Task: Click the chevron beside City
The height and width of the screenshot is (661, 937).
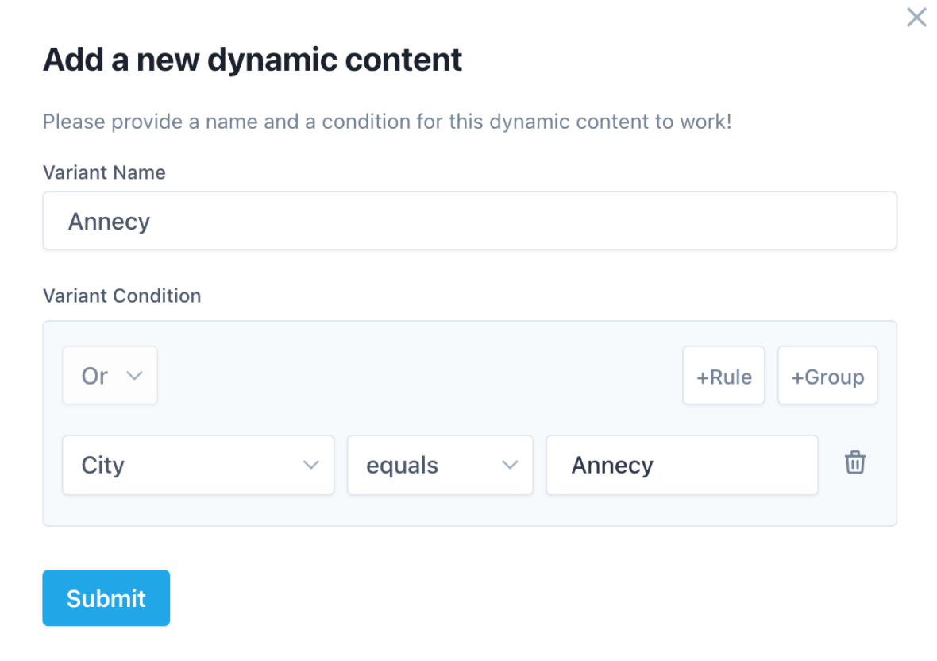Action: click(311, 466)
